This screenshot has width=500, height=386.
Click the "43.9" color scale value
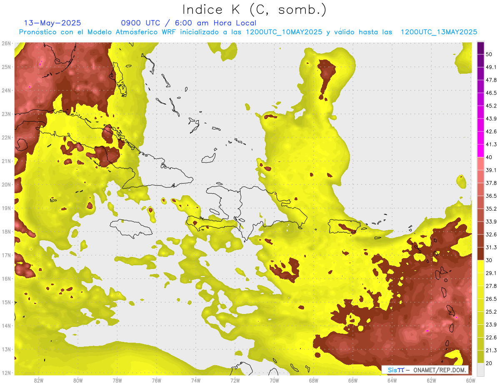tap(491, 119)
